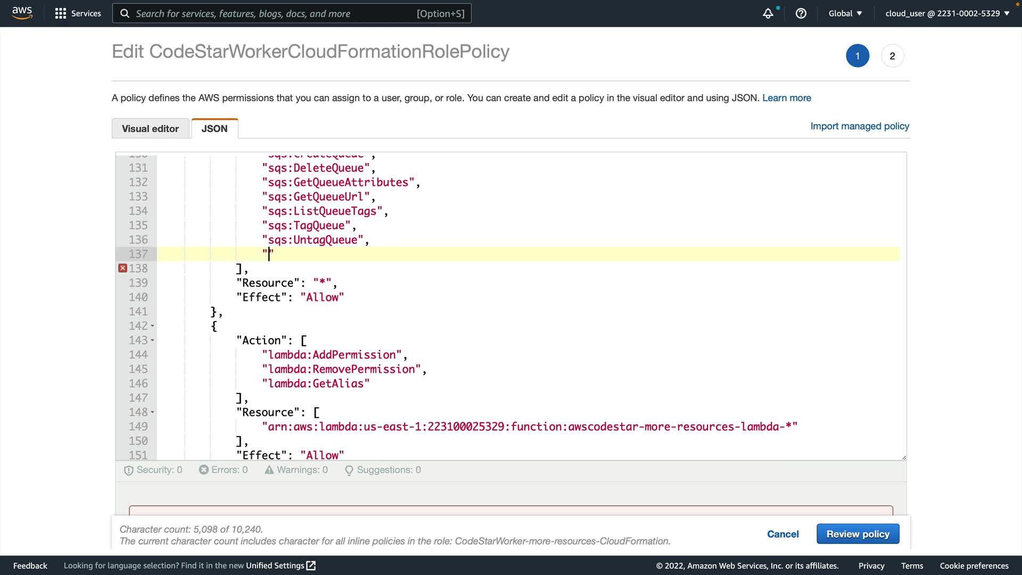The width and height of the screenshot is (1022, 575).
Task: Collapse the code fold at line 142
Action: point(152,326)
